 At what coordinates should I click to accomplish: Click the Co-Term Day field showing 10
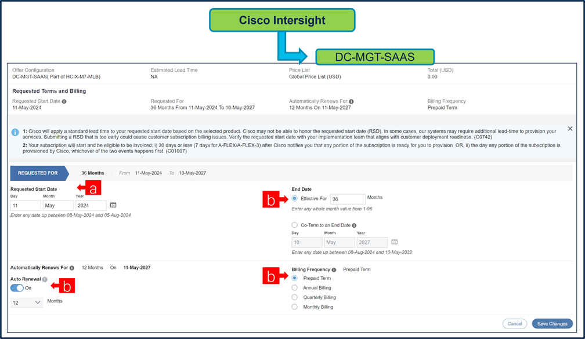click(306, 242)
